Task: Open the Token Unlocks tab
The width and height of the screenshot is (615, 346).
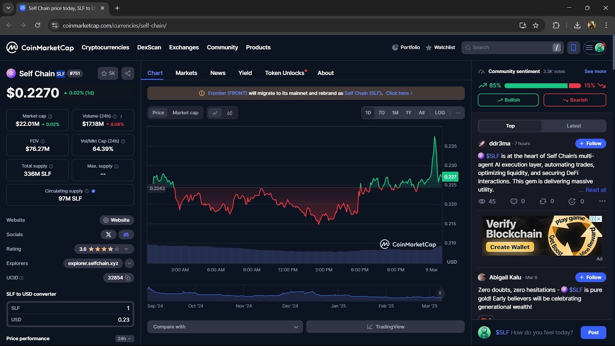Action: point(285,73)
